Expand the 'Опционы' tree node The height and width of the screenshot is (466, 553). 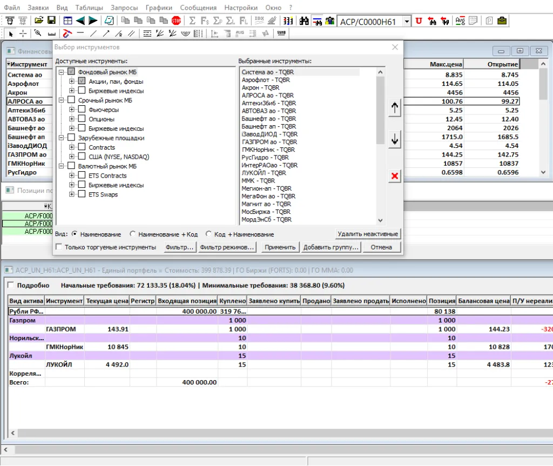(x=72, y=119)
